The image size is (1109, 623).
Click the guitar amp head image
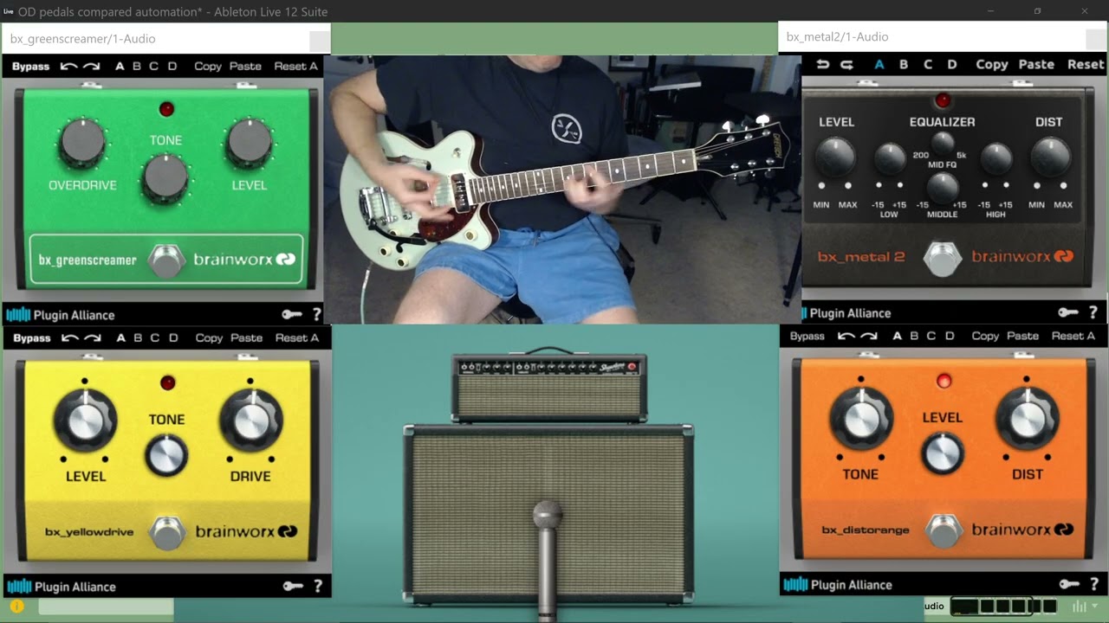point(549,389)
